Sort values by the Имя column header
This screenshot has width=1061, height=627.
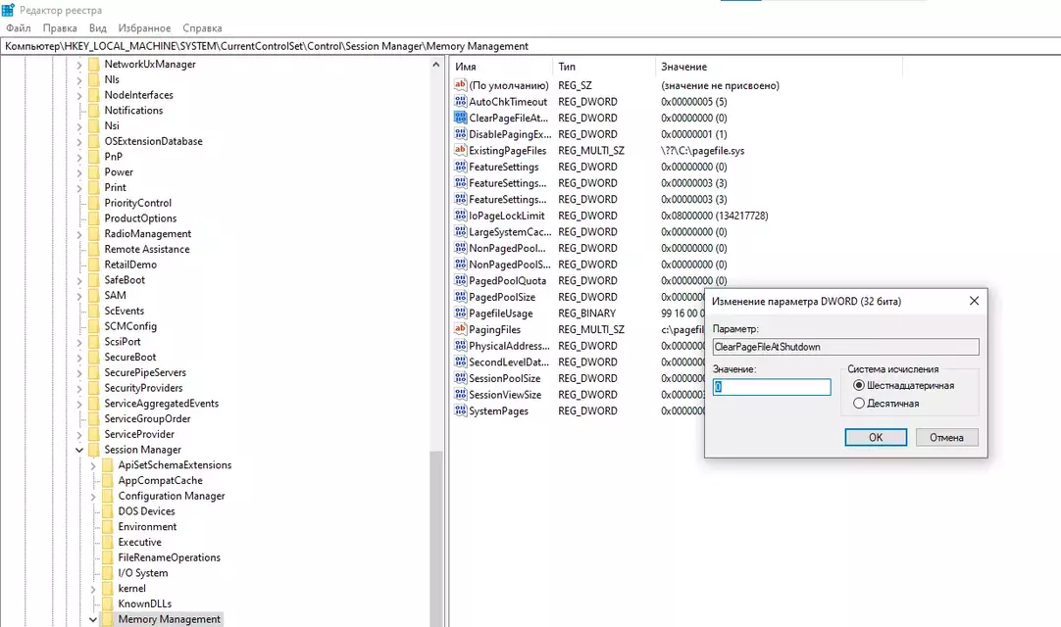[x=501, y=67]
